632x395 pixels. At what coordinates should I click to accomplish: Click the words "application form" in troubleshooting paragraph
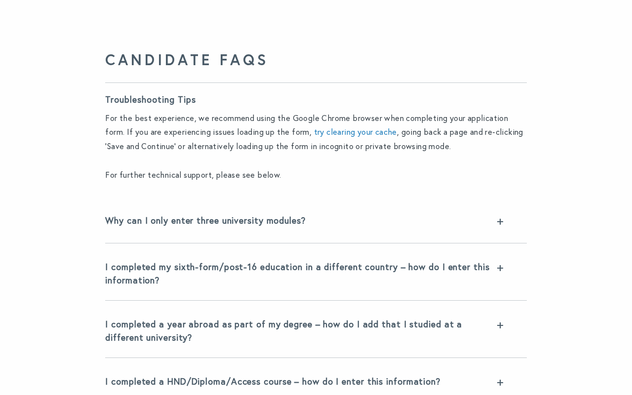[x=487, y=119]
